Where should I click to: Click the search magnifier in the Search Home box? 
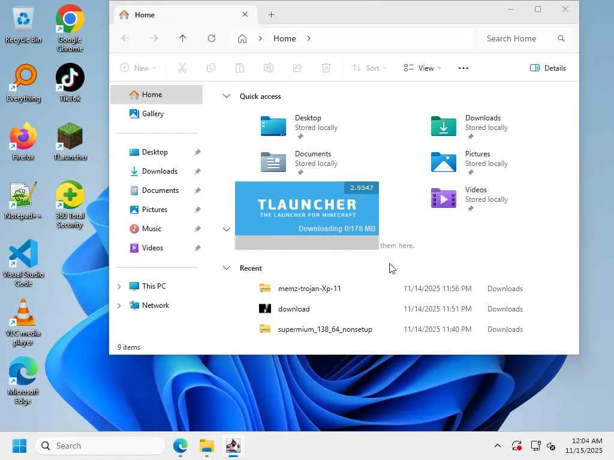click(x=561, y=38)
